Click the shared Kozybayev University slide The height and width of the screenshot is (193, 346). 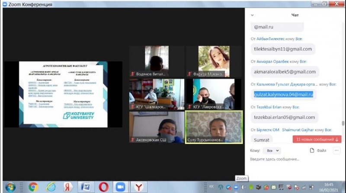pos(63,94)
